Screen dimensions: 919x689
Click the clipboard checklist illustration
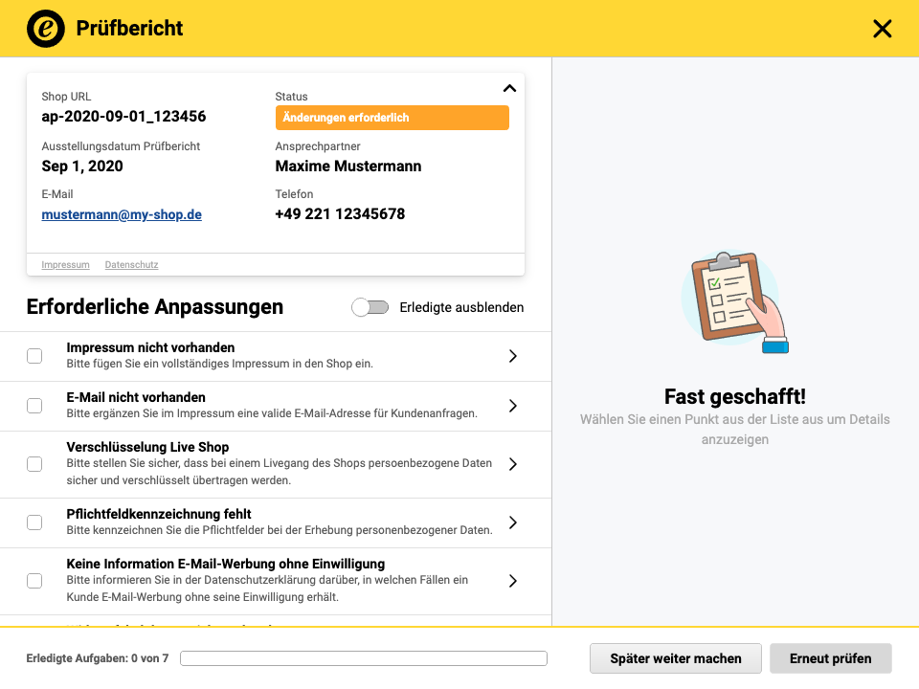[735, 301]
